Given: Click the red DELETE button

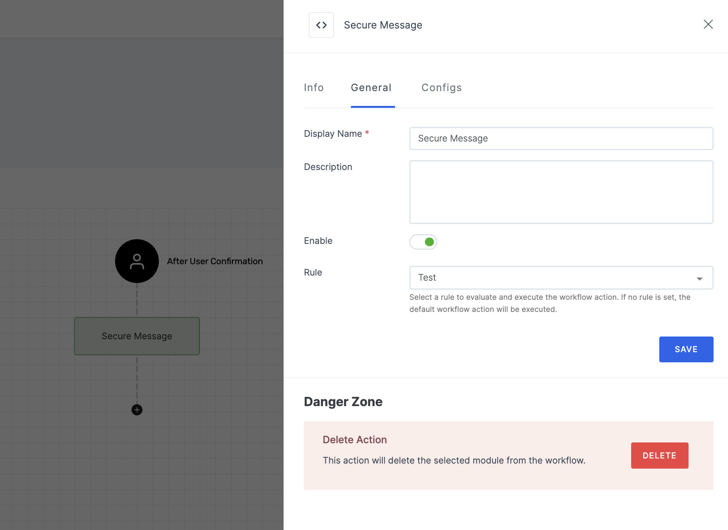Looking at the screenshot, I should pyautogui.click(x=660, y=455).
